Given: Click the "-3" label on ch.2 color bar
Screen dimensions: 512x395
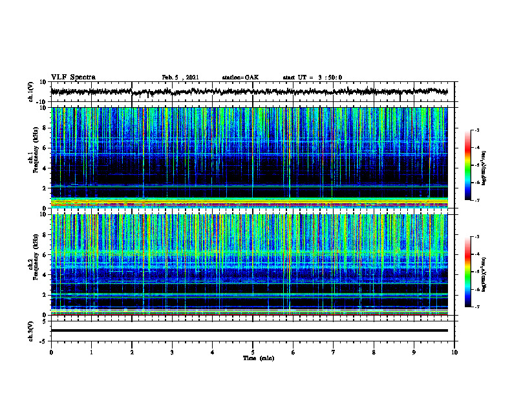Looking at the screenshot, I should (x=477, y=237).
